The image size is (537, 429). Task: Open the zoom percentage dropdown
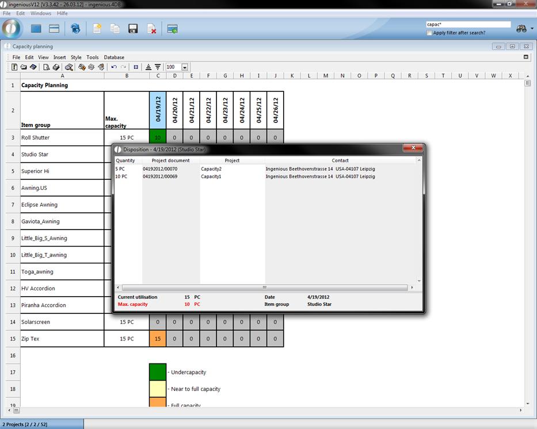[185, 67]
